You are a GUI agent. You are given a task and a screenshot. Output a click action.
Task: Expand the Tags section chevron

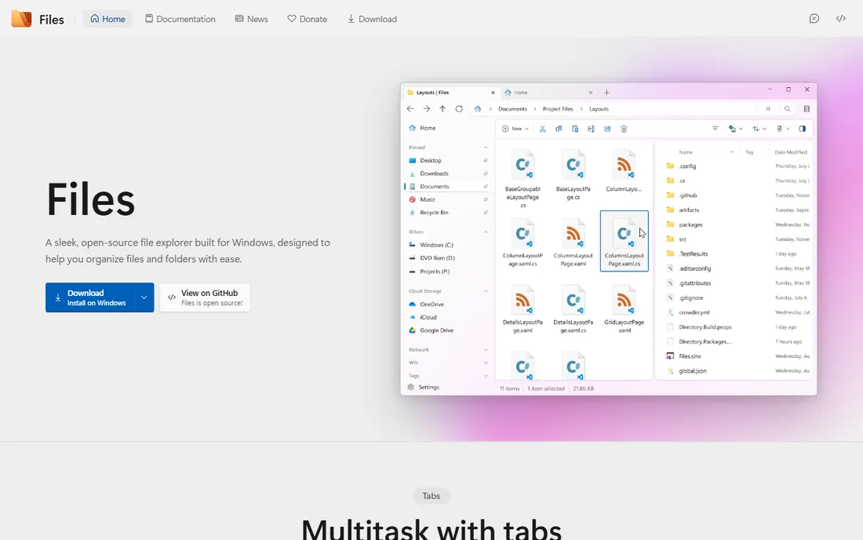click(x=486, y=376)
